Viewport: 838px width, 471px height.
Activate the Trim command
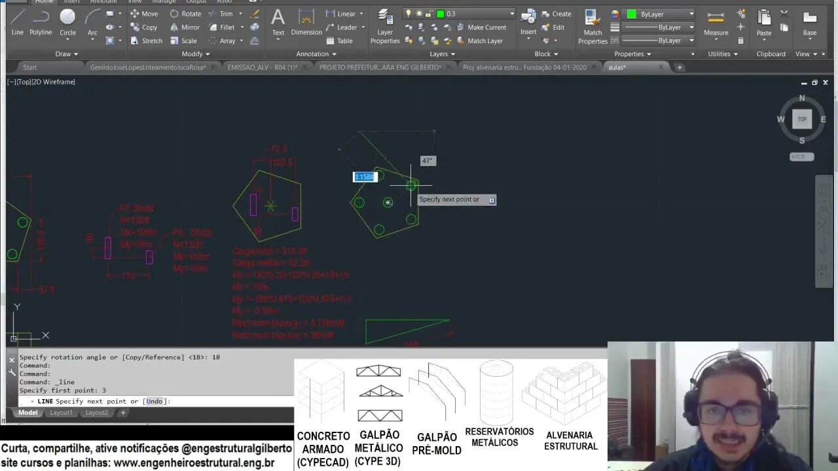point(221,14)
